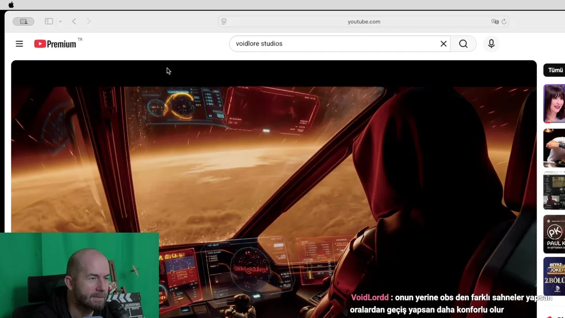Run search with the magnifier button
The width and height of the screenshot is (565, 318).
463,44
